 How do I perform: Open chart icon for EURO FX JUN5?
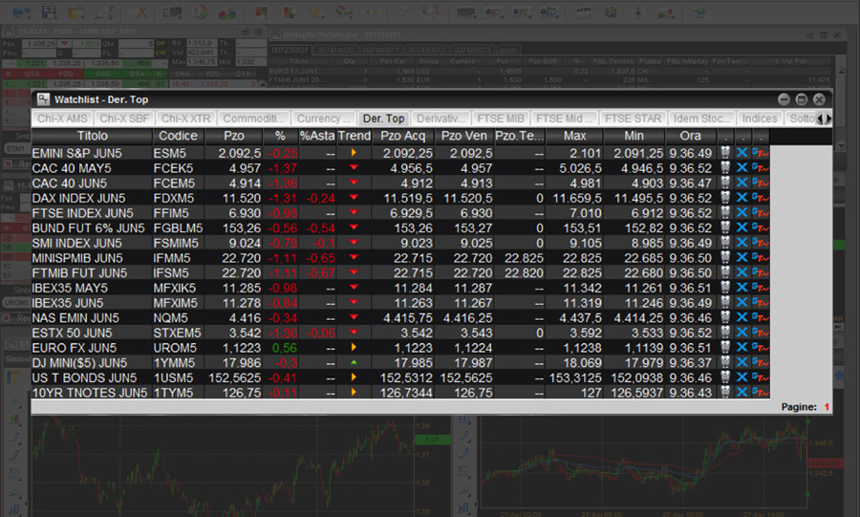click(761, 347)
